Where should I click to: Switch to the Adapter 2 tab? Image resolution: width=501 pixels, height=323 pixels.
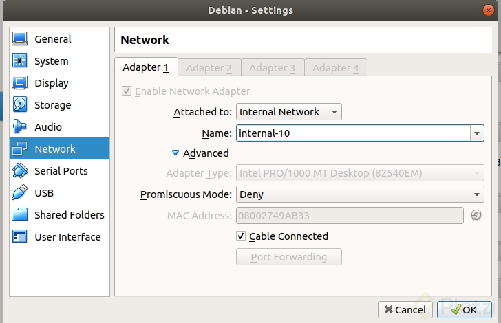tap(209, 67)
